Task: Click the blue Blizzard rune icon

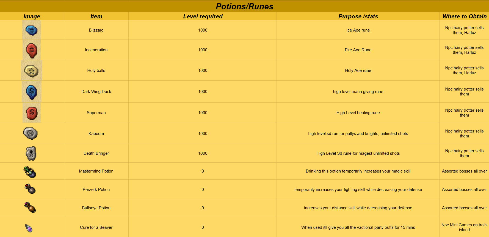Action: (x=32, y=30)
